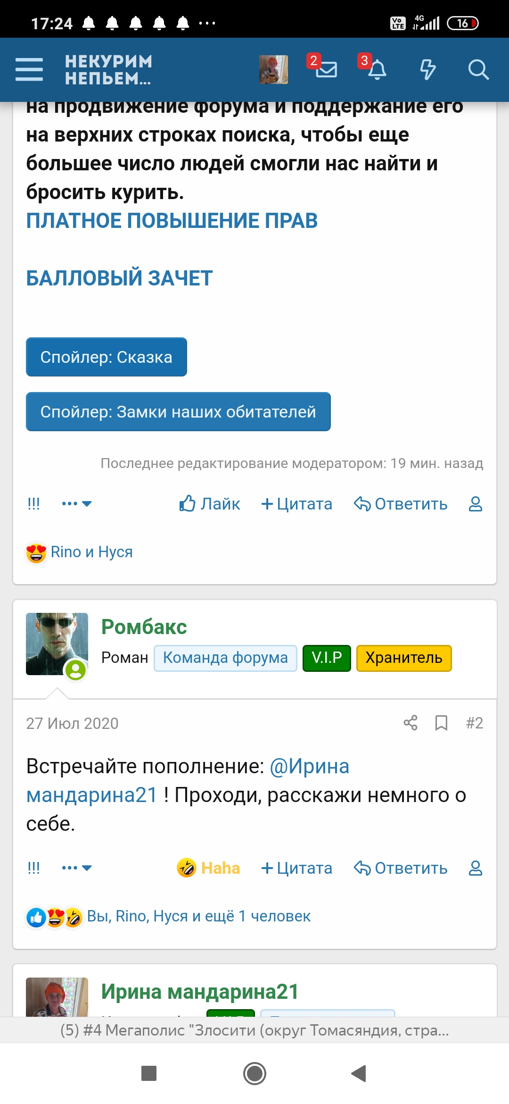Like the first post
This screenshot has height=1104, width=509.
tap(210, 504)
